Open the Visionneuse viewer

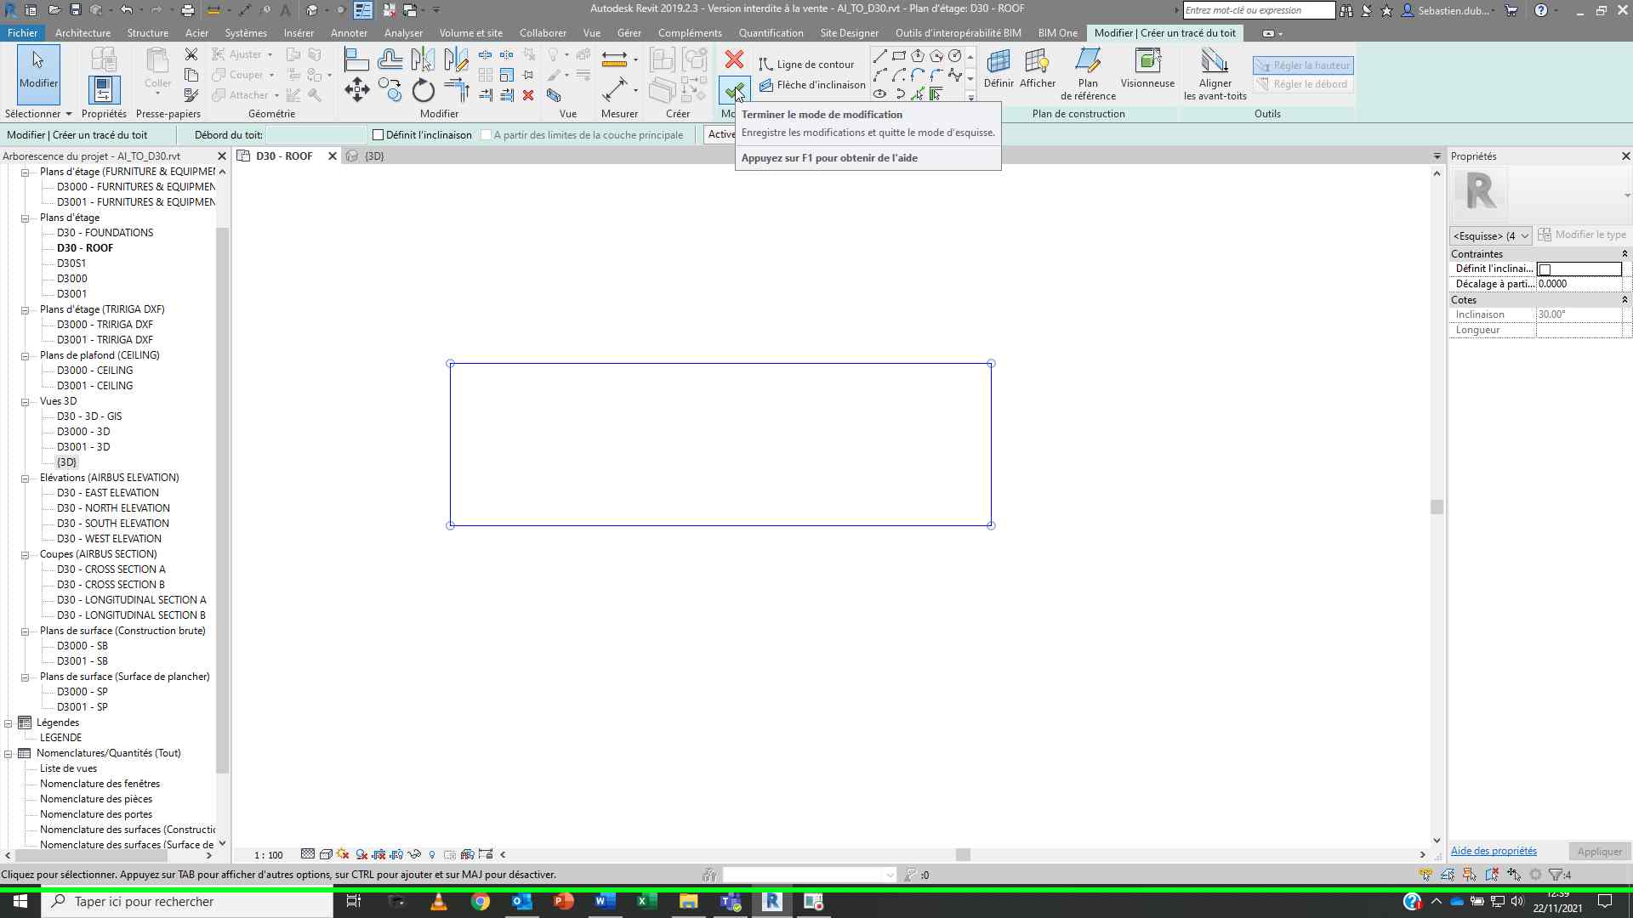point(1147,68)
